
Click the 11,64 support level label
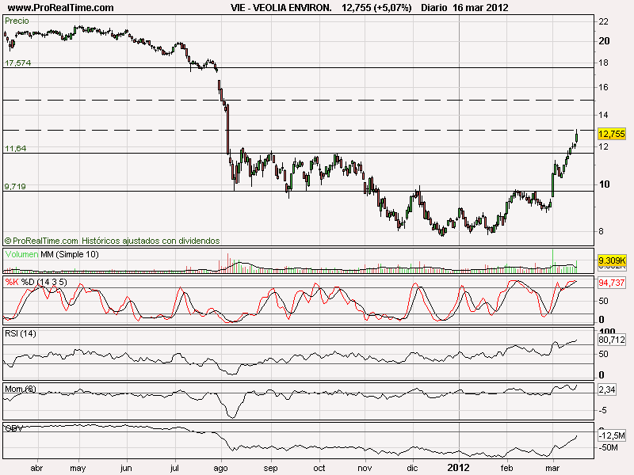[15, 148]
